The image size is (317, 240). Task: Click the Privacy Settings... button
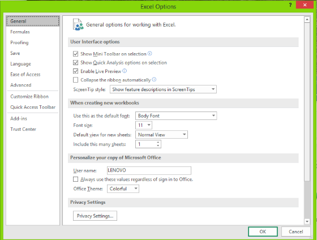pos(95,216)
